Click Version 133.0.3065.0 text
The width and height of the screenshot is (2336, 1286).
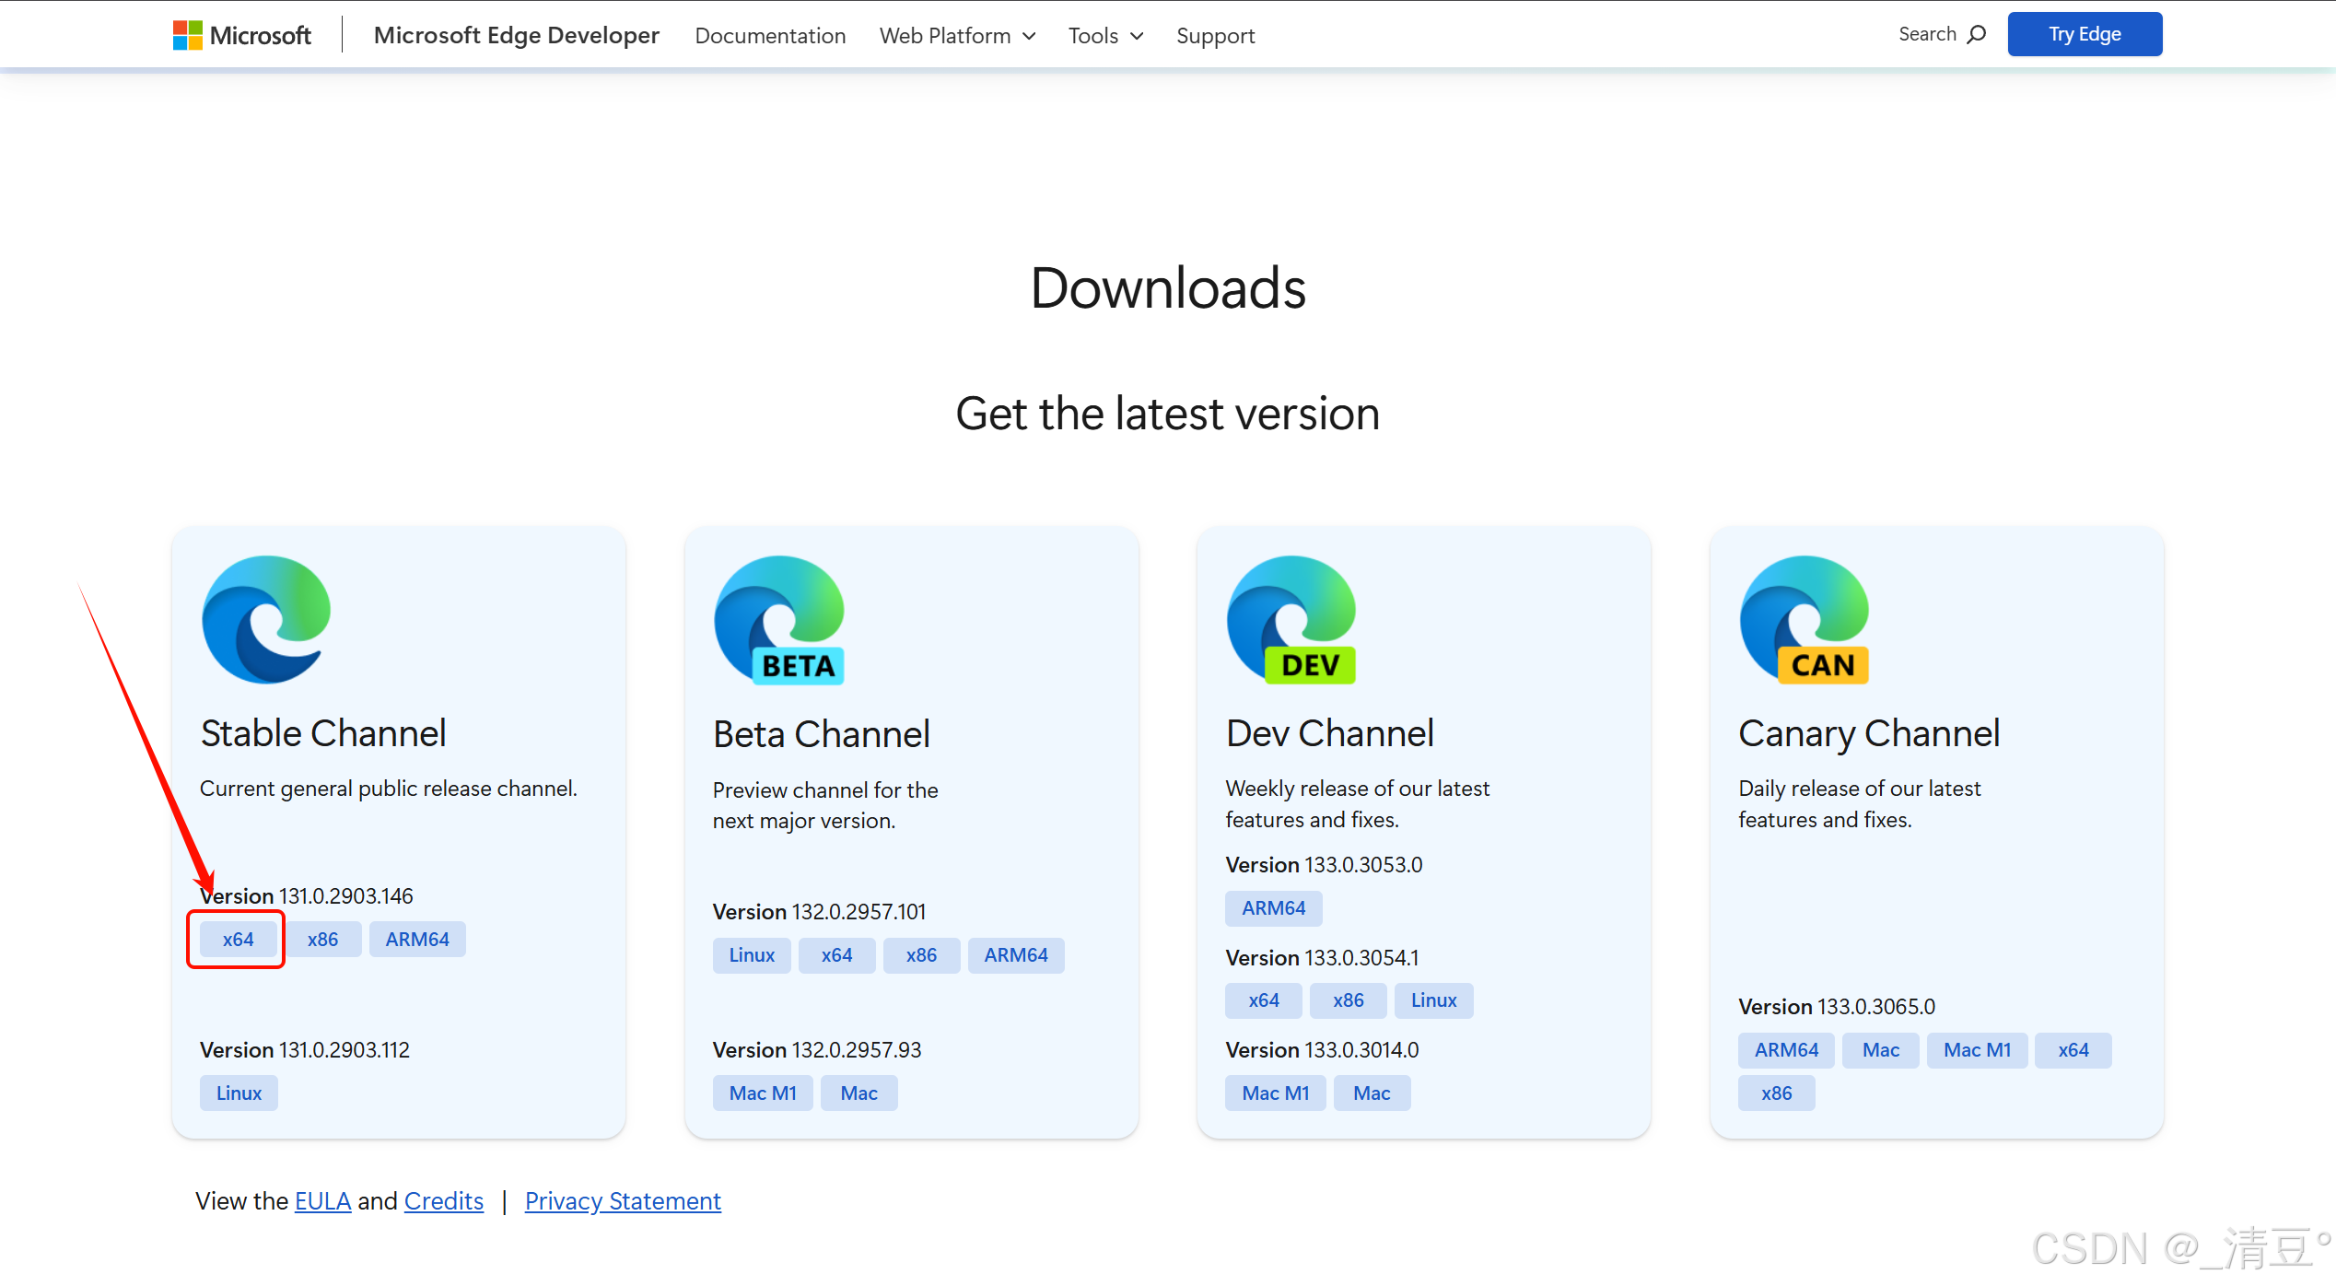[x=1837, y=1007]
